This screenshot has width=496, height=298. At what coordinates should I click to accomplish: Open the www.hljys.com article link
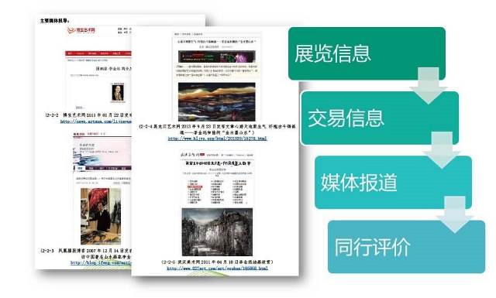[217, 139]
